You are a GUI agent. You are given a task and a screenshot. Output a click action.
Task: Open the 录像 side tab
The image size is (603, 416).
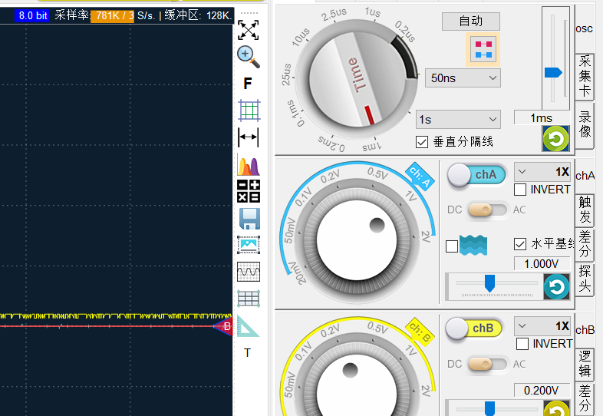[x=585, y=124]
